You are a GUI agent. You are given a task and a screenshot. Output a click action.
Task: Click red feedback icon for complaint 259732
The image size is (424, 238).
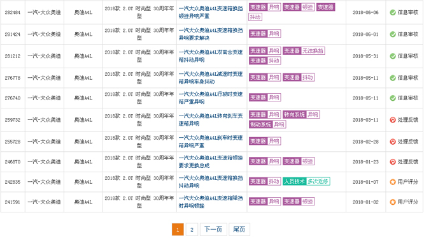click(x=393, y=120)
